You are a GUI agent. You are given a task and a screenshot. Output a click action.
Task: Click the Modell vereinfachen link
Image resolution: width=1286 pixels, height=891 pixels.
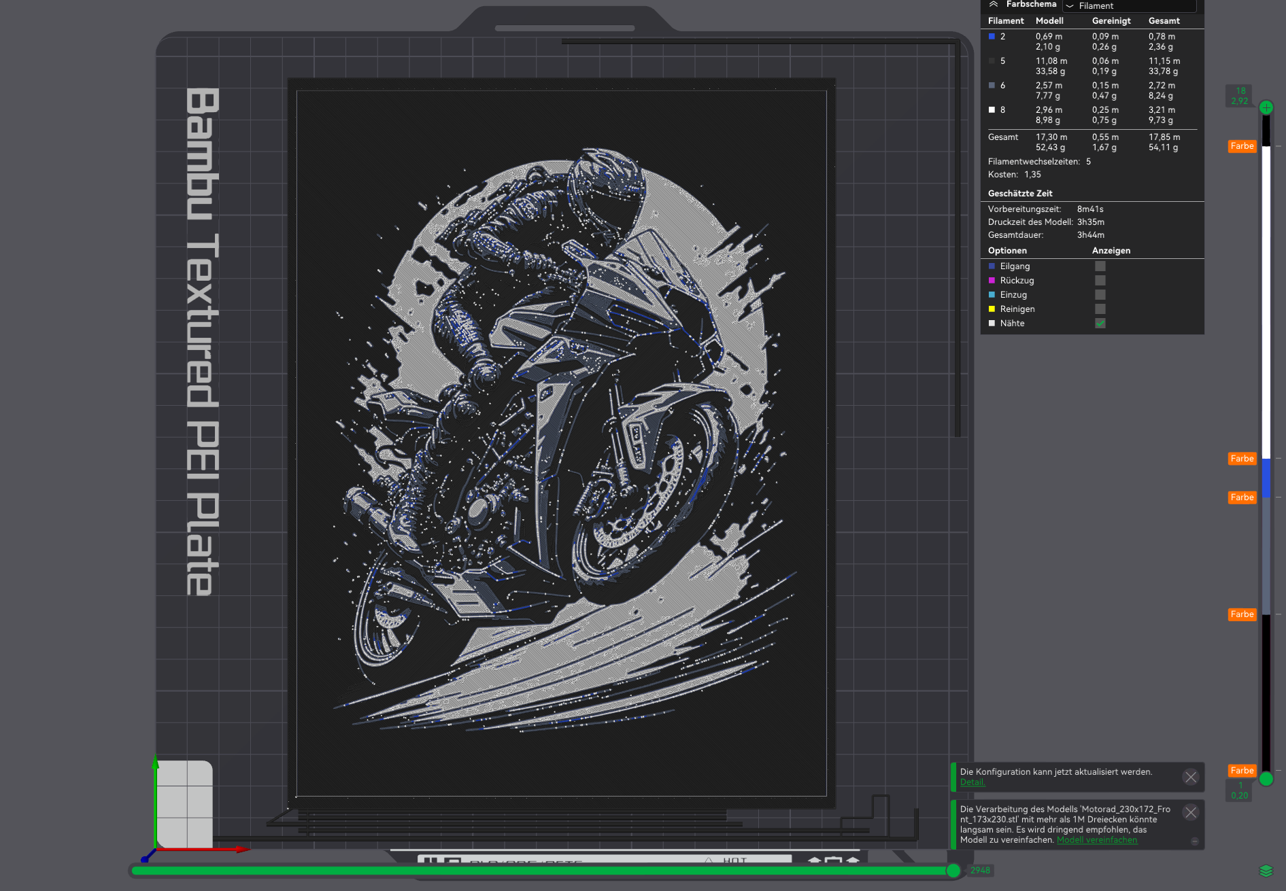[x=1096, y=840]
